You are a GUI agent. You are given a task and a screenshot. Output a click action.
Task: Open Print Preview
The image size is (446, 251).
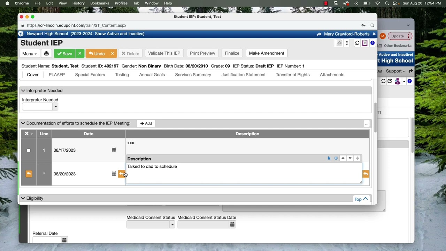tap(202, 53)
